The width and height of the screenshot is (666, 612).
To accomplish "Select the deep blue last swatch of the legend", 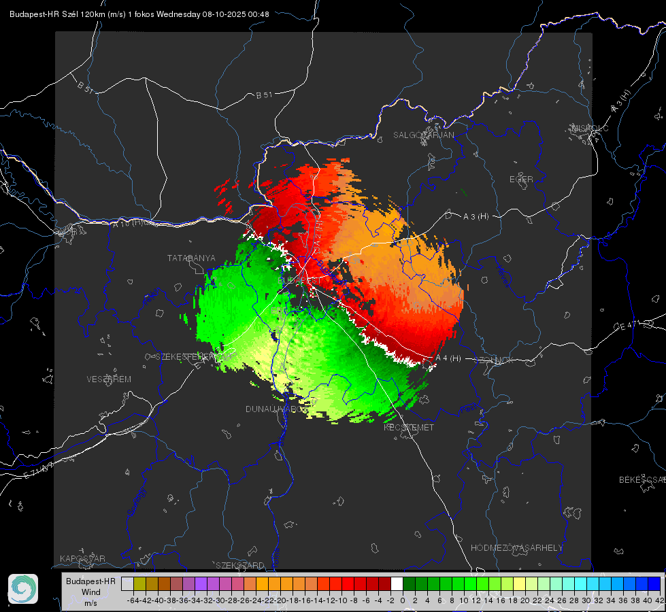I will [654, 584].
